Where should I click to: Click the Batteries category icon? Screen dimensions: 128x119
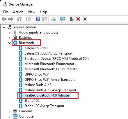[15, 38]
